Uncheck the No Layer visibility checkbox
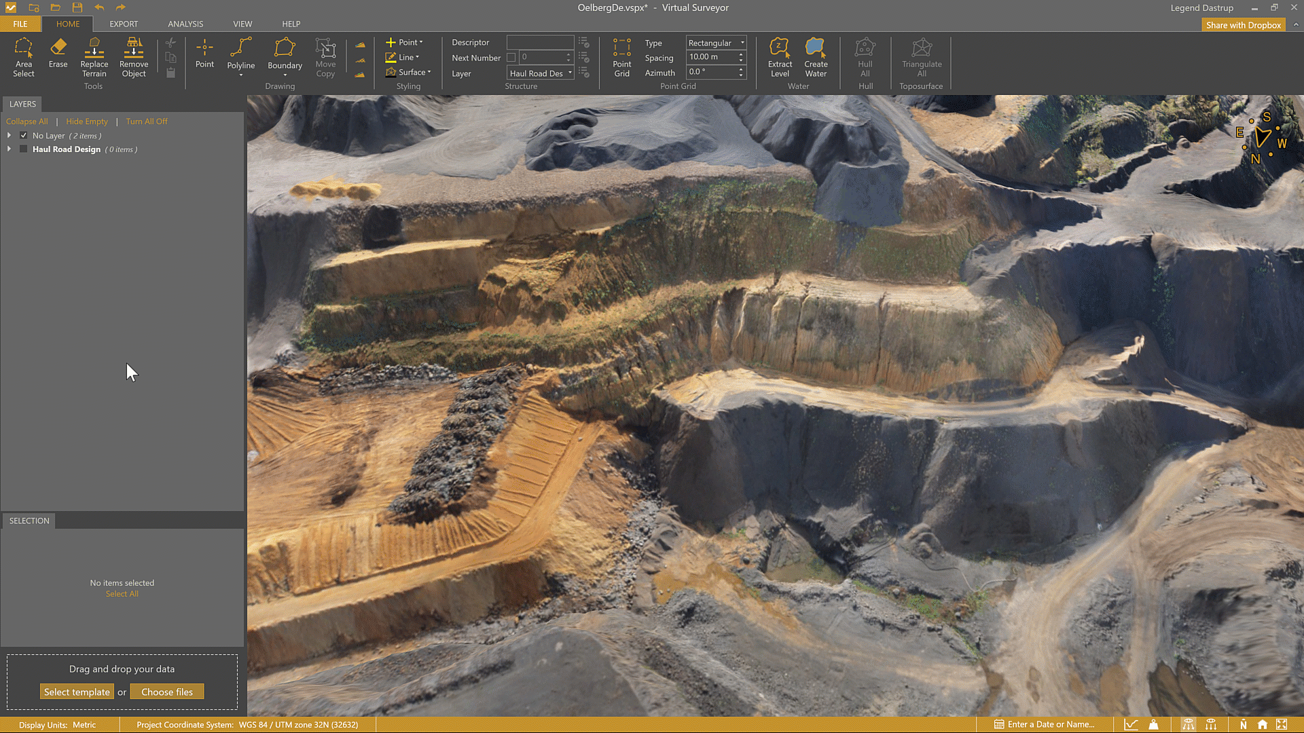Viewport: 1304px width, 733px height. 24,136
